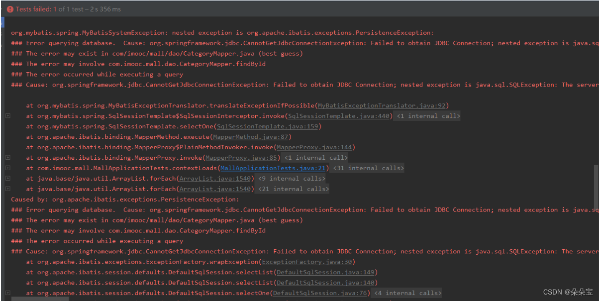Go to DefaultSqlSession.java:149

pyautogui.click(x=325, y=272)
